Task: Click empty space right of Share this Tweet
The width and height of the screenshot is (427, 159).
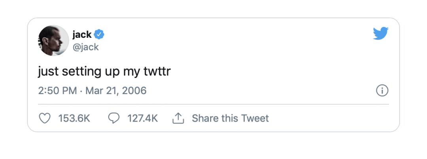Action: pos(328,118)
